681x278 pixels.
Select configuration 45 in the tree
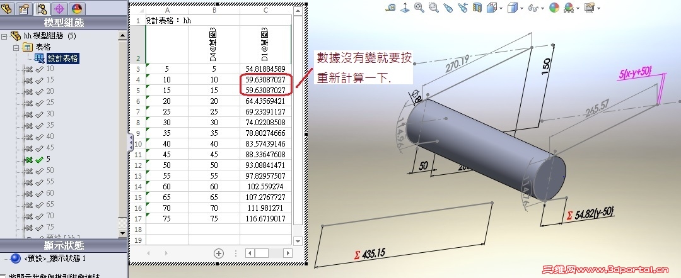[x=50, y=148]
